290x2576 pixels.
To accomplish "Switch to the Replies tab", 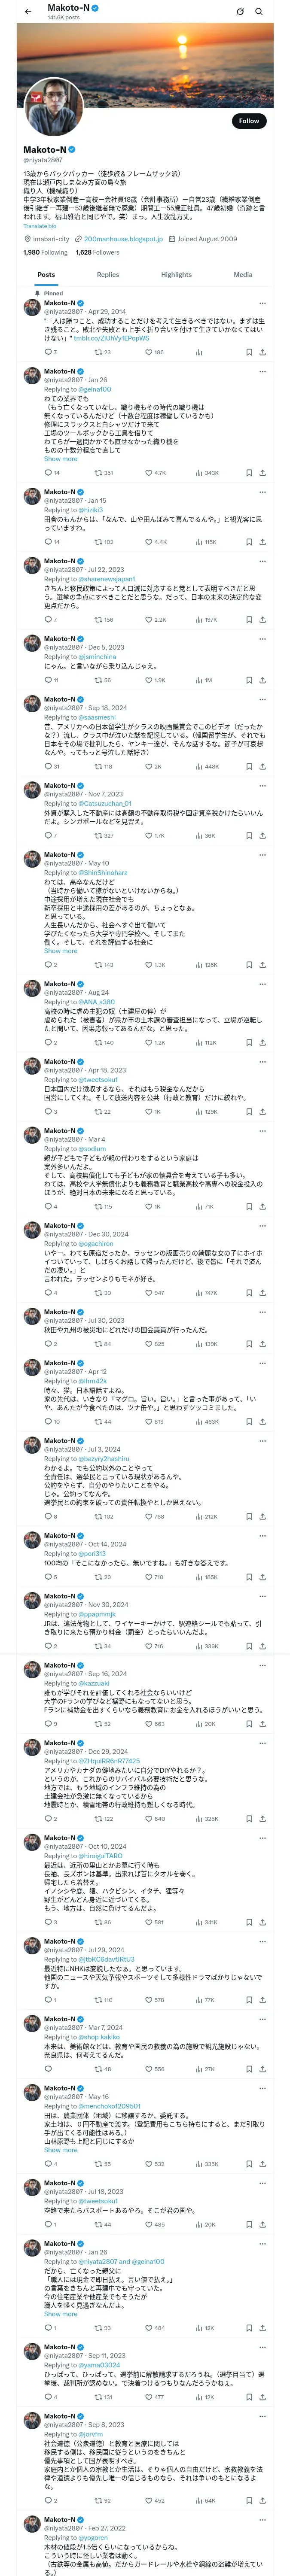I will tap(108, 274).
